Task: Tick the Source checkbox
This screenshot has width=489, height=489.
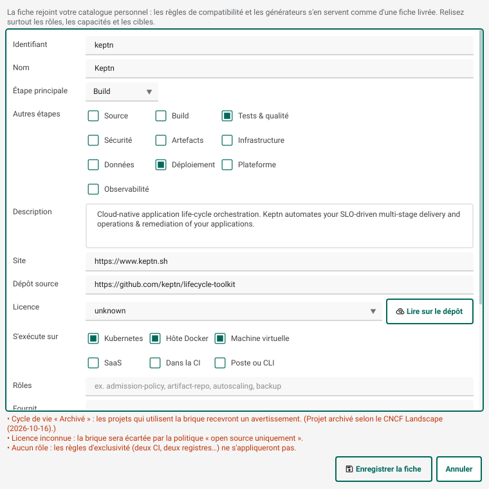Action: 93,116
